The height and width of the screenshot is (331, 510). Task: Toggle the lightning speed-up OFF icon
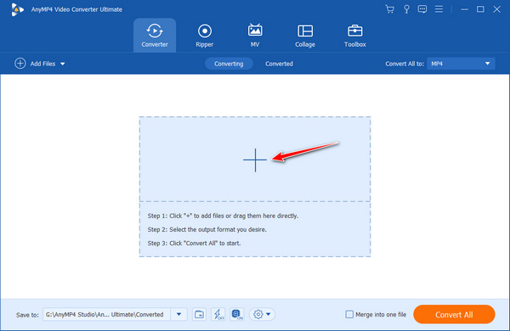[218, 314]
